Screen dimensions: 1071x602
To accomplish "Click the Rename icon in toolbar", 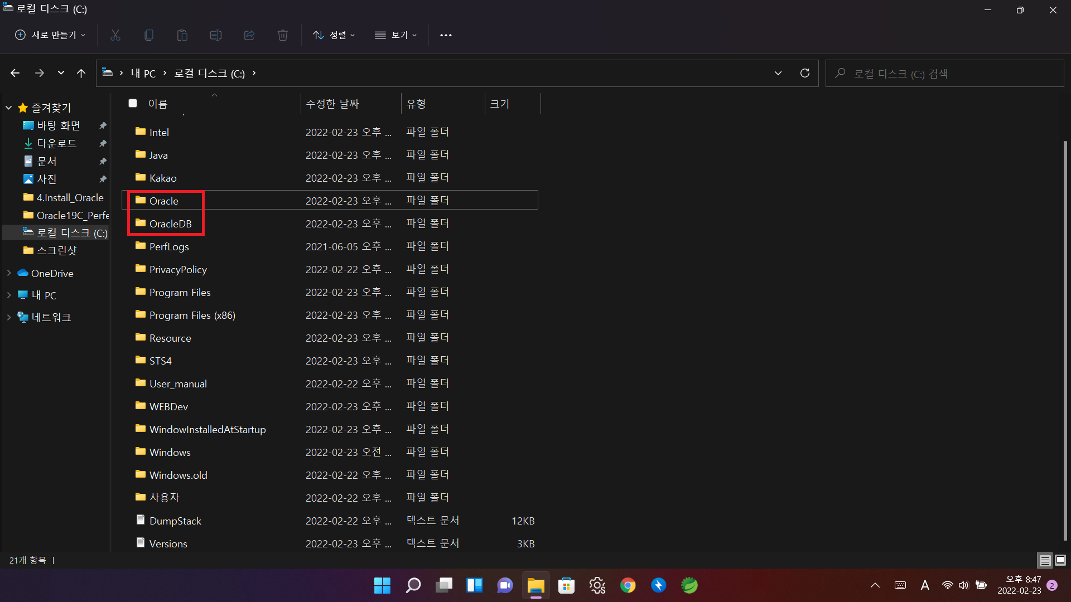I will click(x=216, y=35).
